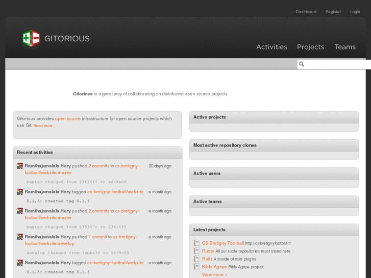Open cs-bretigny-football/website link in 0.1.6 tag entry
Screen dimensions: 371x278
(x=115, y=192)
